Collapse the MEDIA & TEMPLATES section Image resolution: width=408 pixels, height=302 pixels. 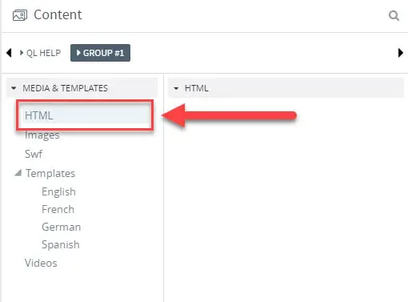click(x=14, y=88)
